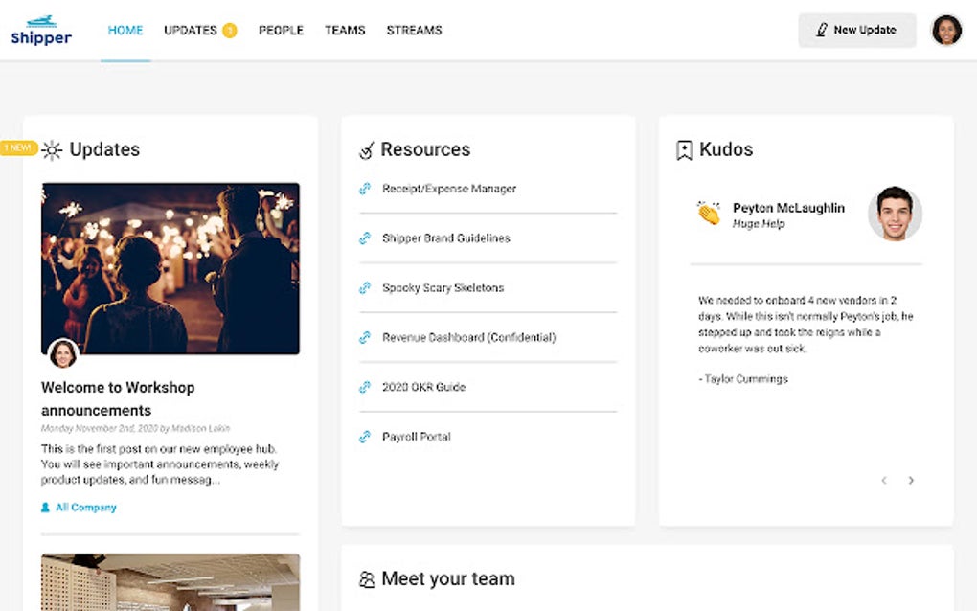Click the Updates notification count badge
977x611 pixels.
230,31
